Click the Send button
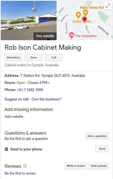Viewport: 113px width, 179px height. pyautogui.click(x=102, y=149)
